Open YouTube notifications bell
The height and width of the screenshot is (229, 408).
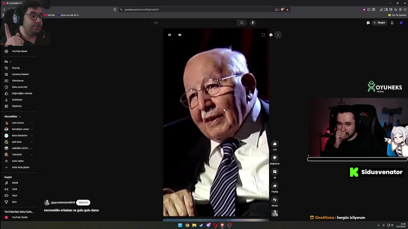tap(392, 23)
